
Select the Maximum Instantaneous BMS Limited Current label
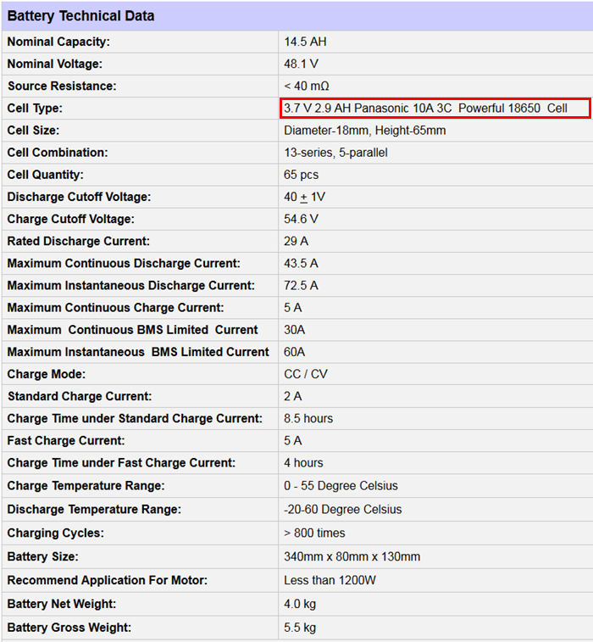138,352
